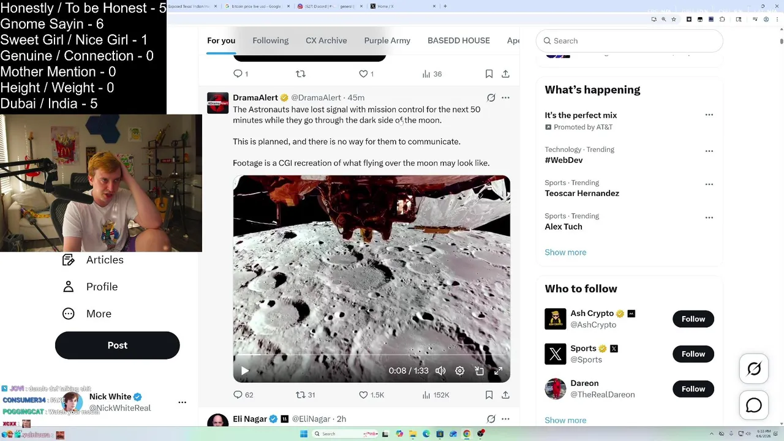Share the DramaAlert post
784x441 pixels.
click(x=505, y=395)
